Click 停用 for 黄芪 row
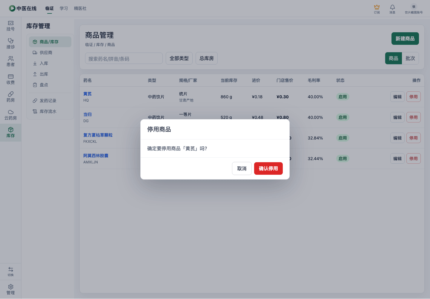This screenshot has height=299, width=430. click(x=414, y=97)
